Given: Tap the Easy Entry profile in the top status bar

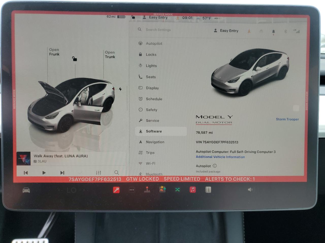Looking at the screenshot, I should pyautogui.click(x=155, y=17).
